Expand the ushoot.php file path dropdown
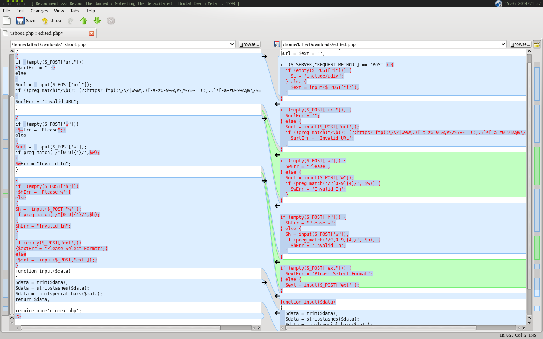The width and height of the screenshot is (543, 339). click(x=232, y=44)
